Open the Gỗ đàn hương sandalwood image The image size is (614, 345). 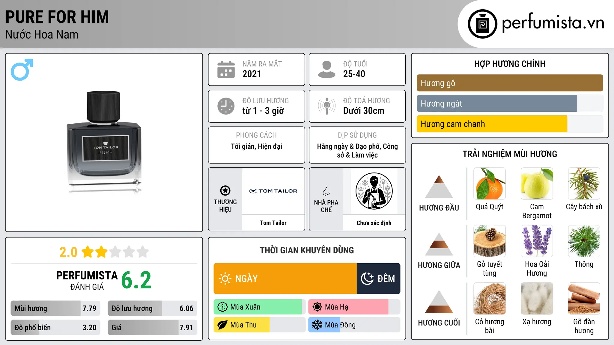pos(584,299)
